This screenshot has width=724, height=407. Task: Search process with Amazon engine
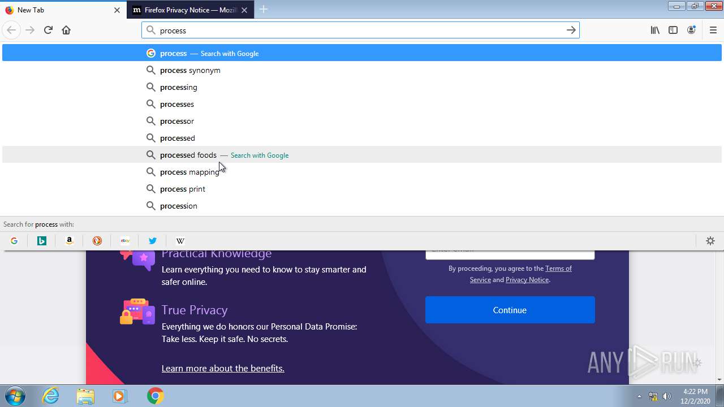pos(70,241)
